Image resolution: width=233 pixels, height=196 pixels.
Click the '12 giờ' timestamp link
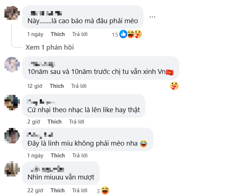pos(35,86)
